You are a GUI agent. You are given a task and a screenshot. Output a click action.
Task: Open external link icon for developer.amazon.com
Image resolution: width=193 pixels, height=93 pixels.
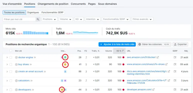(153, 90)
